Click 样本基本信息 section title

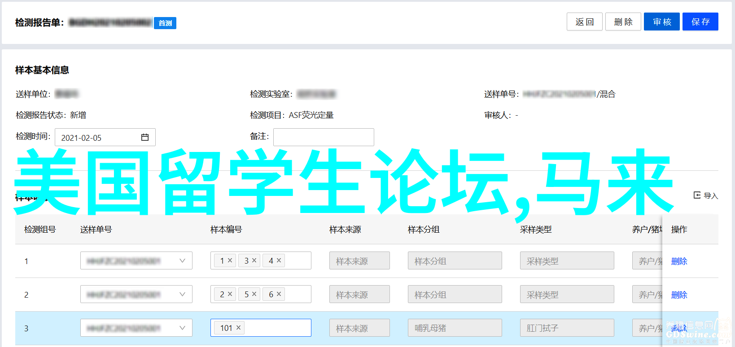click(x=42, y=70)
